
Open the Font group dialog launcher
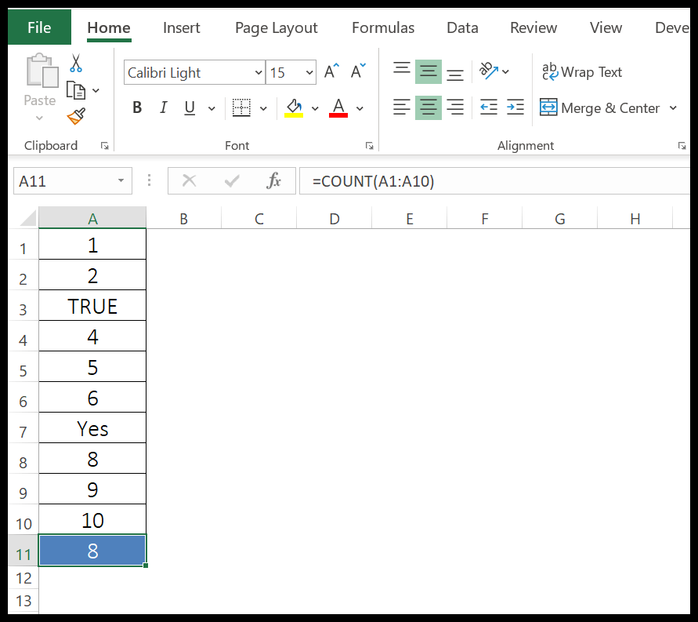369,145
